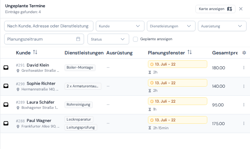The height and width of the screenshot is (149, 250).
Task: Open table column settings gear icon
Action: click(x=244, y=53)
